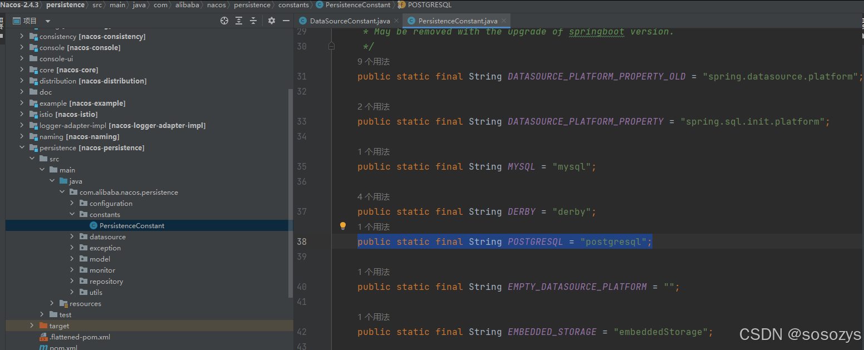Click the POSTGRESQL breadcrumb item
The image size is (864, 350).
click(x=430, y=4)
